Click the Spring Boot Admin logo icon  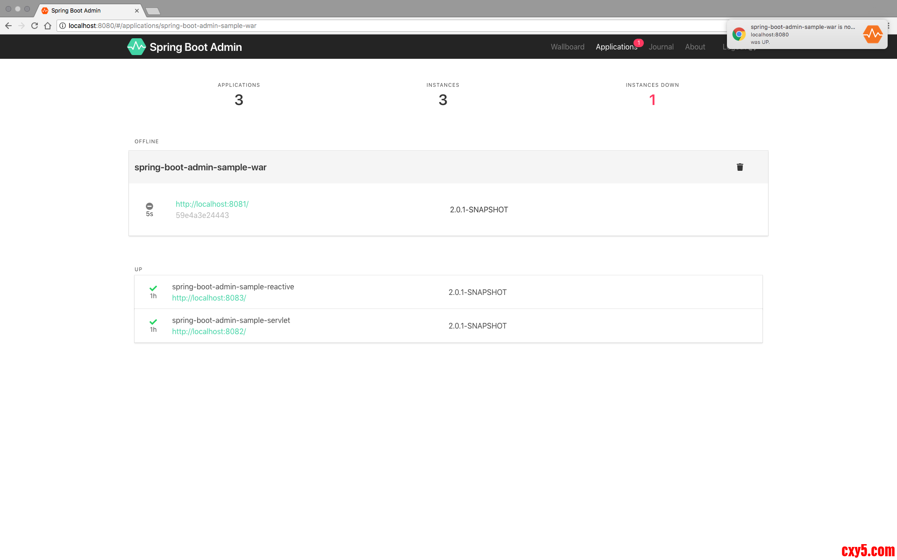pyautogui.click(x=136, y=47)
